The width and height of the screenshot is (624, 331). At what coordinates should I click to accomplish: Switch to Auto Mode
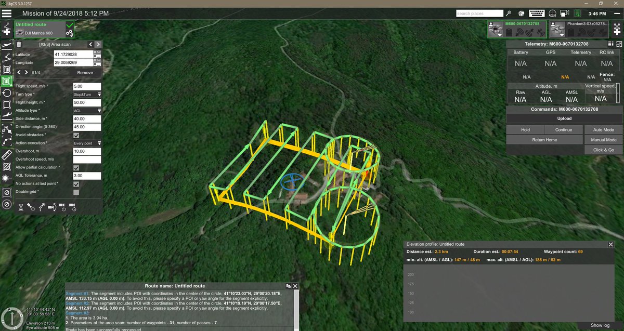coord(603,129)
